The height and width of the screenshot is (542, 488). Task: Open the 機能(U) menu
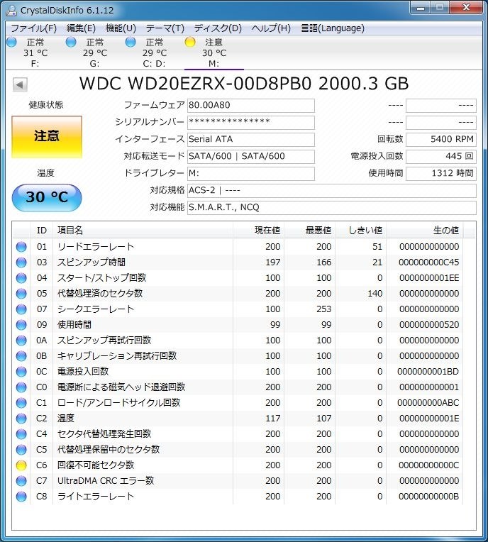pos(121,28)
